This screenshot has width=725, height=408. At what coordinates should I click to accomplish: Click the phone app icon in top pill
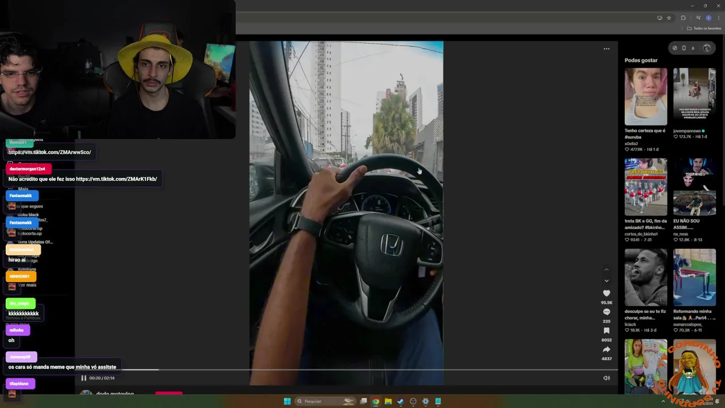pyautogui.click(x=684, y=48)
